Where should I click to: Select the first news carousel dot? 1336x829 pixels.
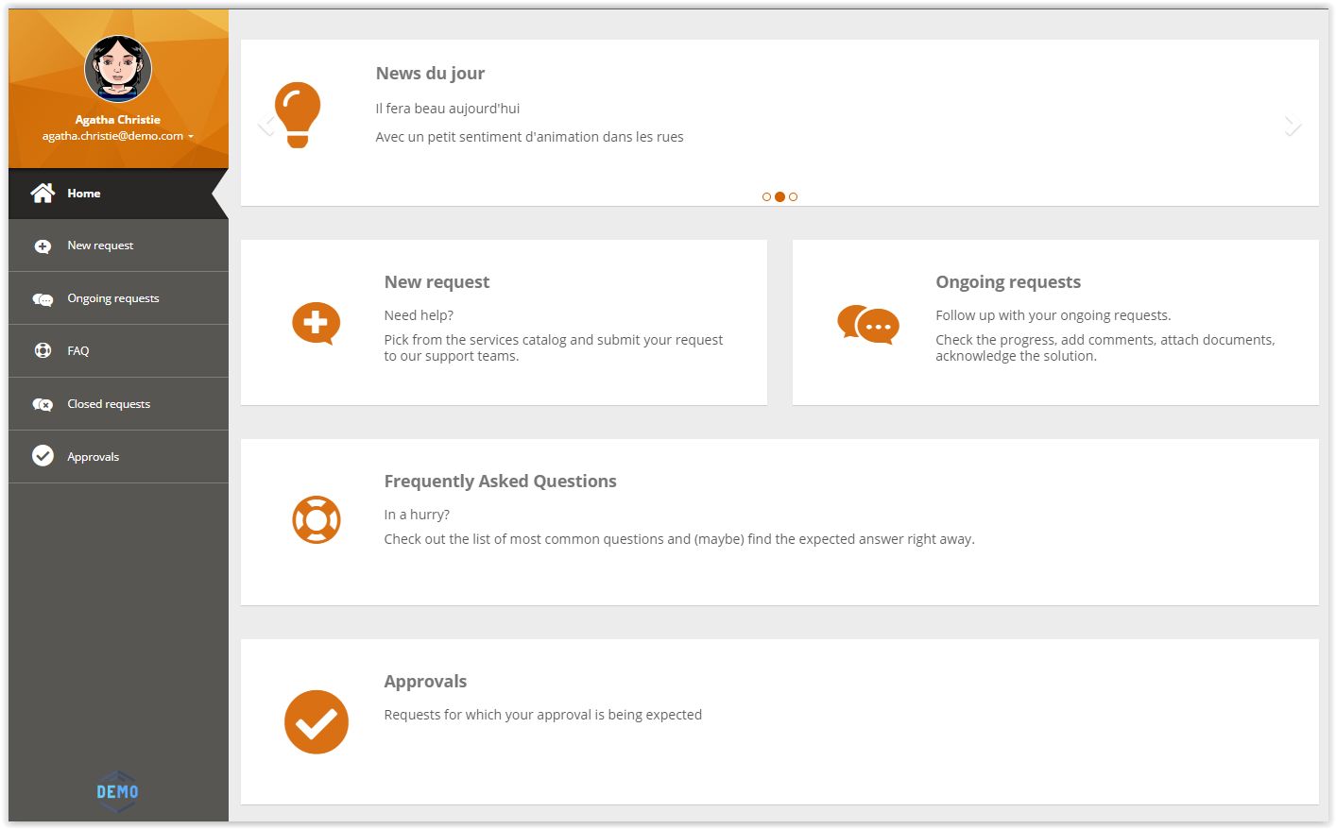766,197
